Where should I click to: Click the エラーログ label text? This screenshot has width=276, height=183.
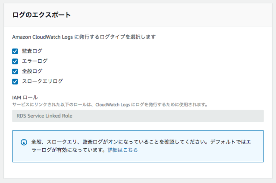[34, 61]
